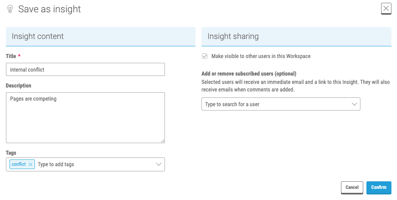The width and height of the screenshot is (397, 200).
Task: Click the conflict tag chip text
Action: (19, 164)
